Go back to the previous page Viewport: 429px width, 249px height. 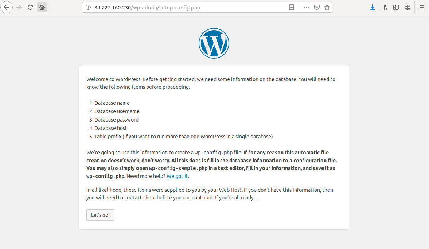[x=7, y=7]
